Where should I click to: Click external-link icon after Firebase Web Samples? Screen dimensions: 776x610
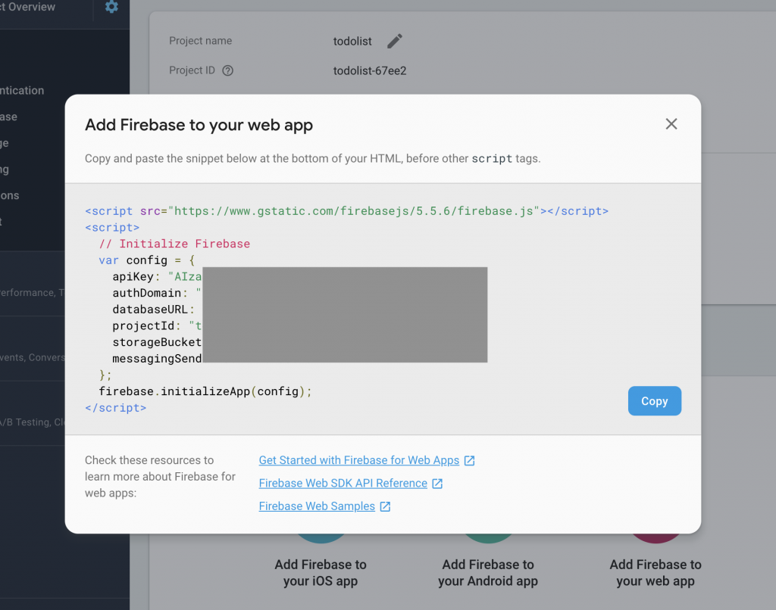[x=385, y=506]
